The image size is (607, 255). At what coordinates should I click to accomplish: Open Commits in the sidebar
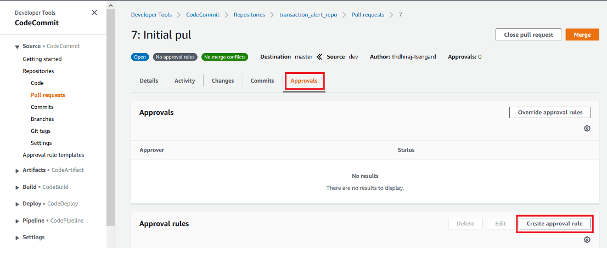42,107
